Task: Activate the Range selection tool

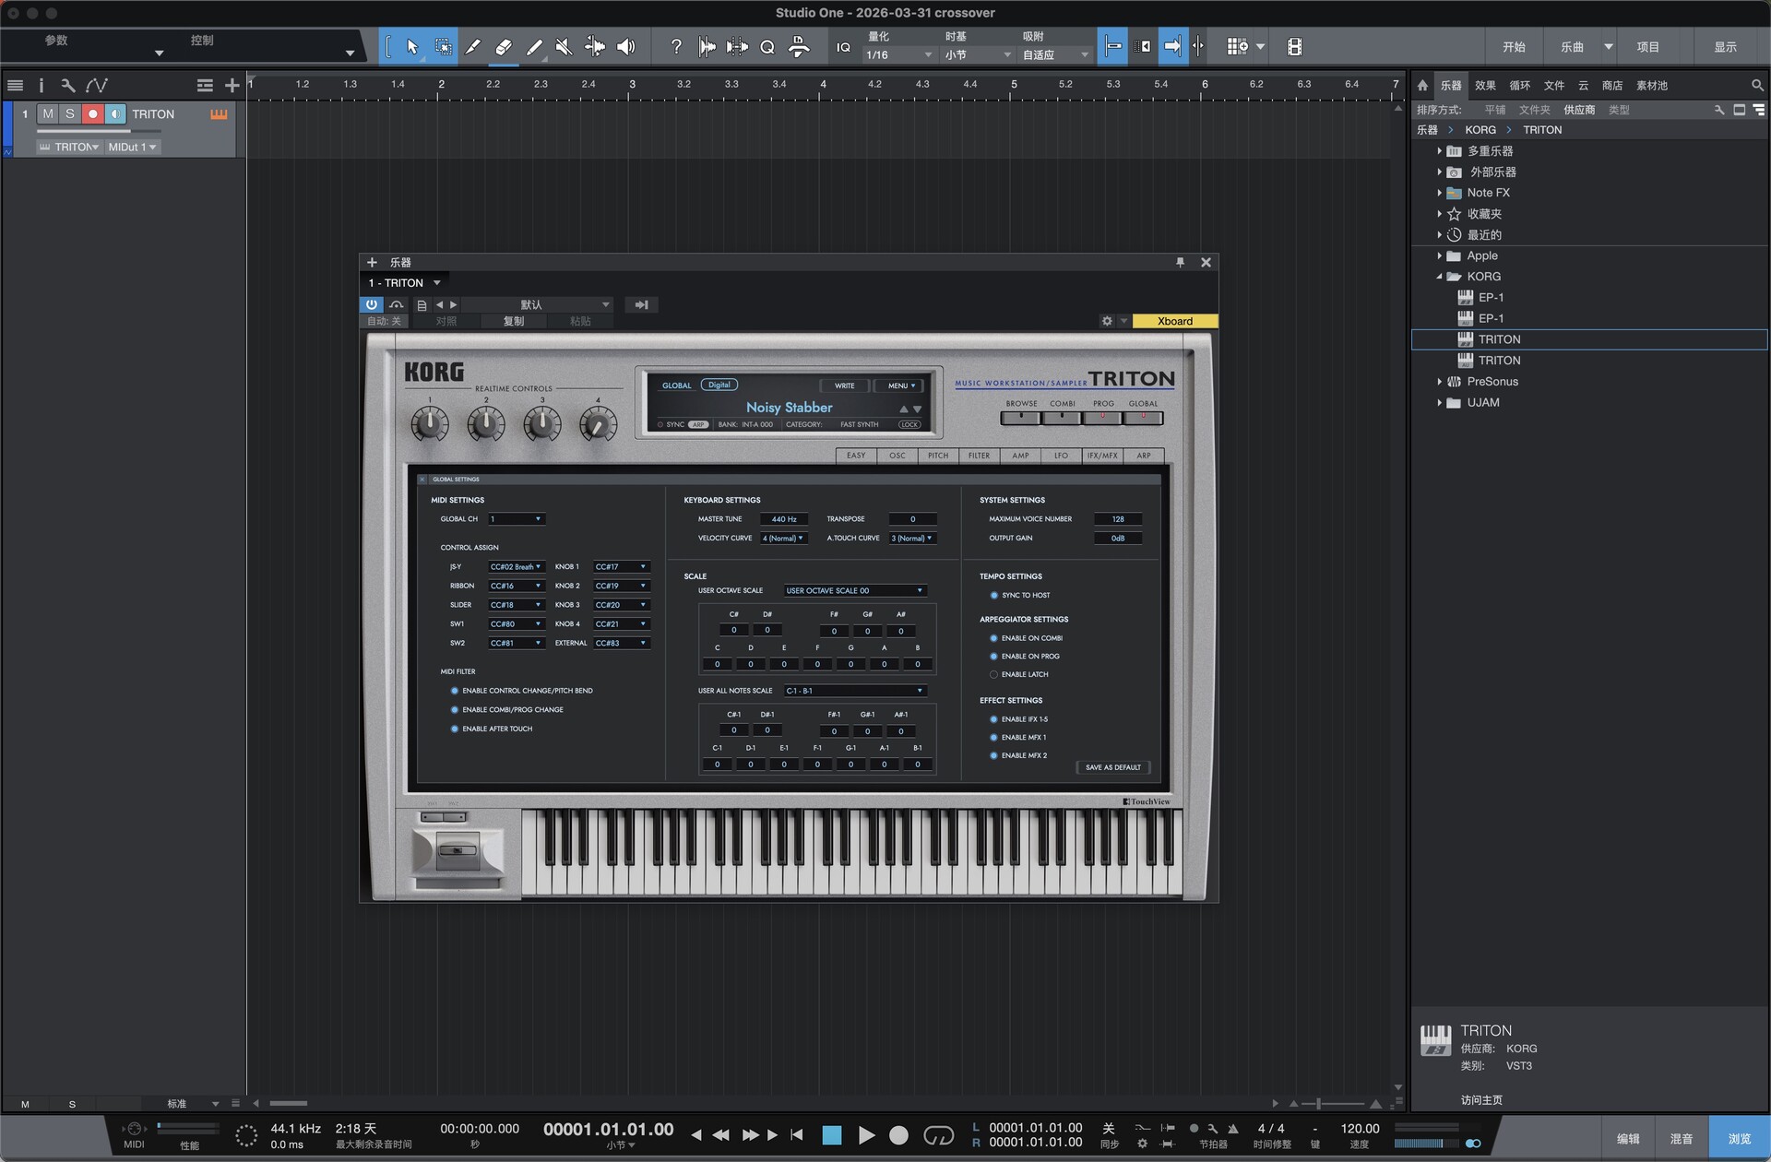Action: click(444, 46)
